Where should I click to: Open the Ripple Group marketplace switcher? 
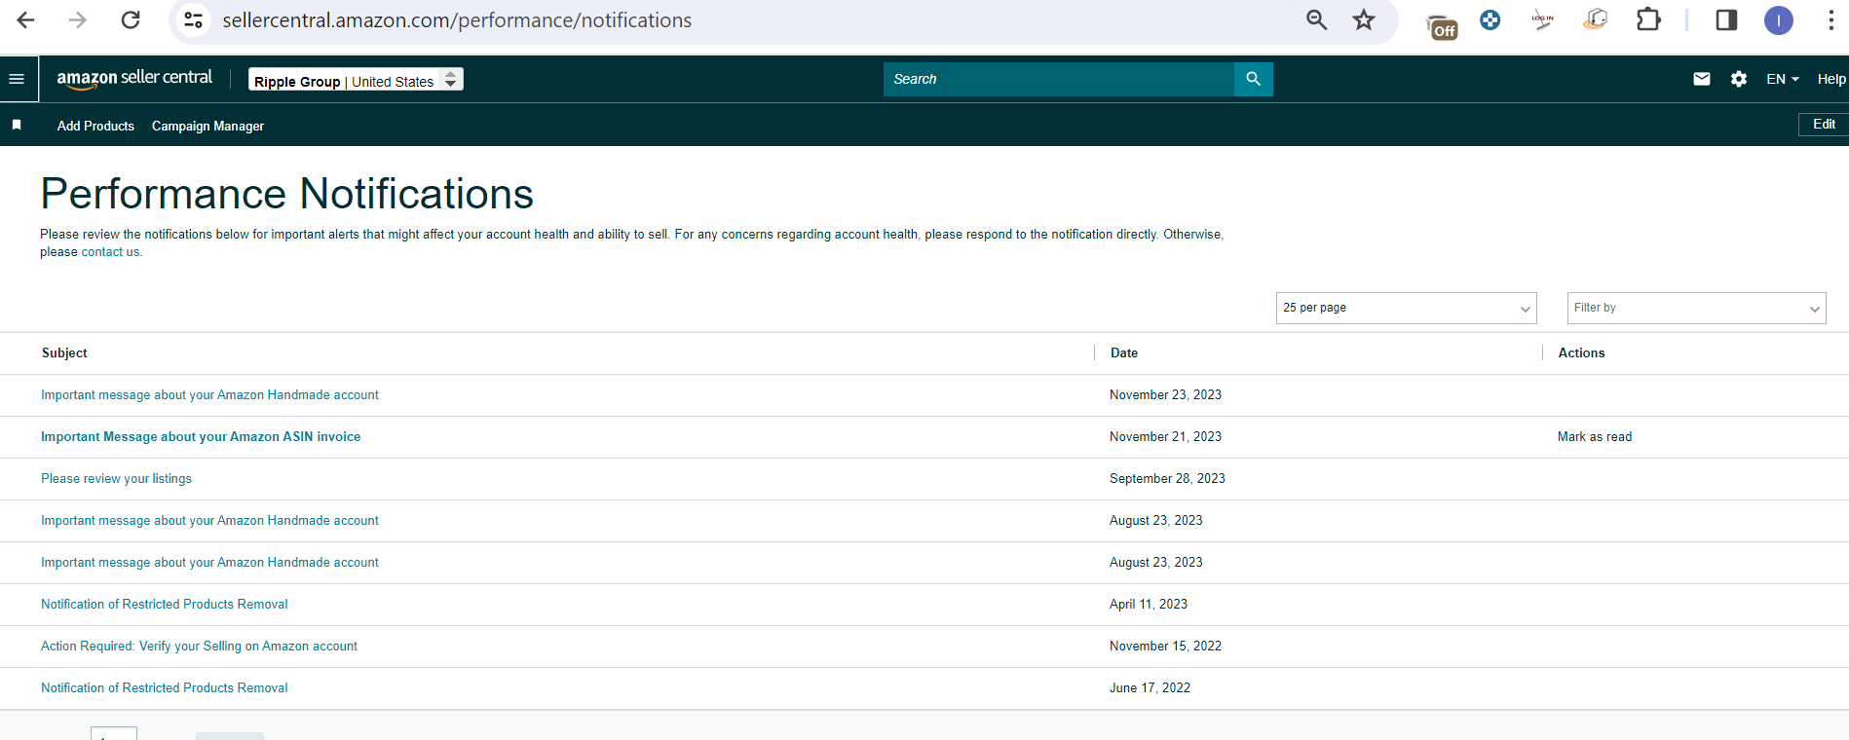tap(356, 80)
